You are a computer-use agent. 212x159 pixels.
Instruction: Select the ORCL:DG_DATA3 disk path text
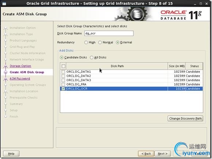point(79,80)
